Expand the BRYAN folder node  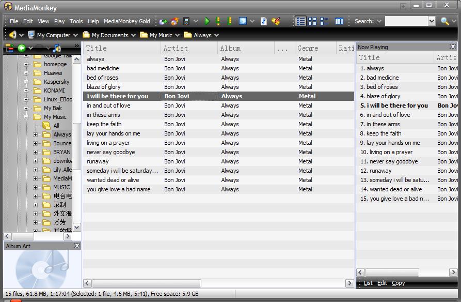35,153
